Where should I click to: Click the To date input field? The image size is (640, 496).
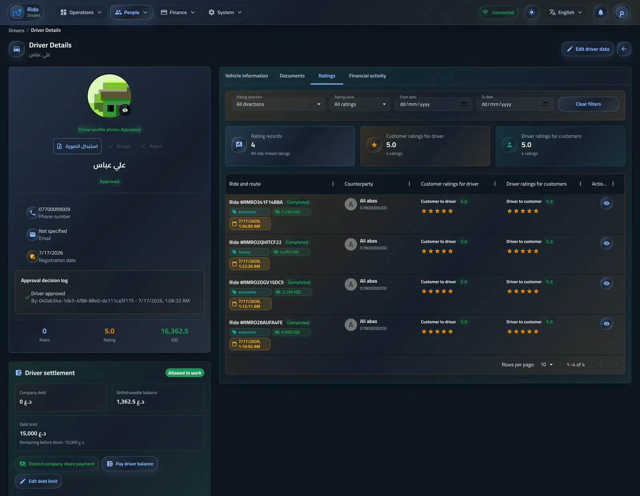[x=515, y=104]
